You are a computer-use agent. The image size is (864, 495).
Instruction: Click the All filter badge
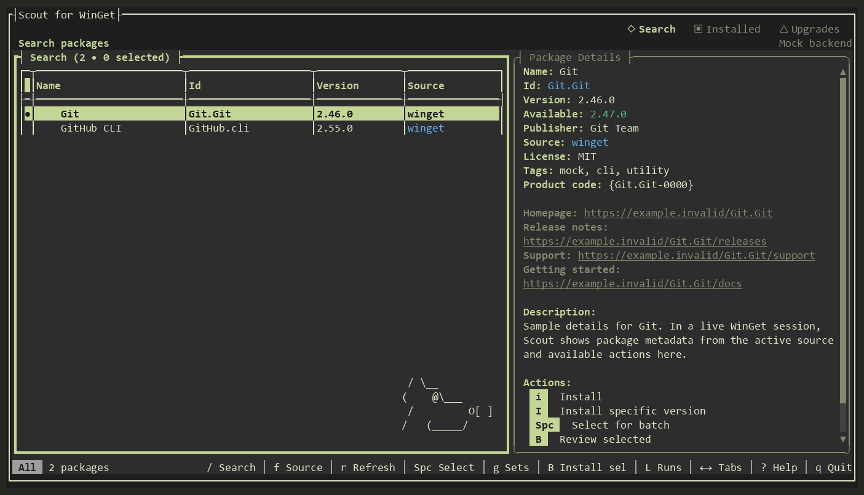click(x=27, y=467)
